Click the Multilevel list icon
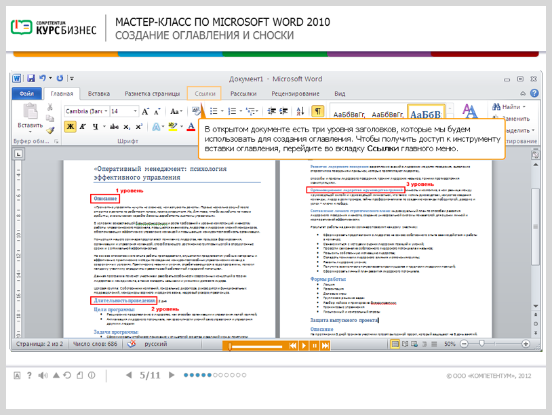 tap(251, 111)
